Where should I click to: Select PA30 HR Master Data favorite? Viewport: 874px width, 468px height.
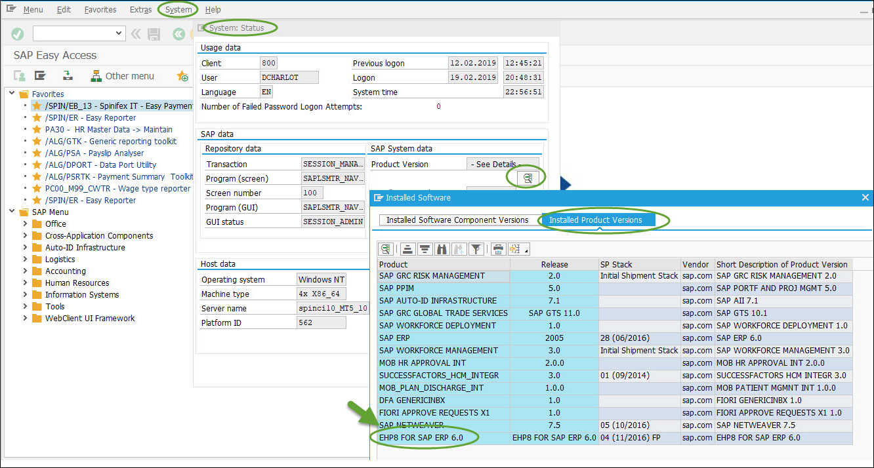(x=109, y=130)
